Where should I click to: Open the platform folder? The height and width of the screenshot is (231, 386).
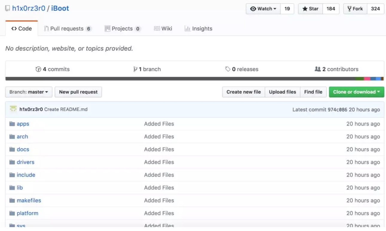[27, 213]
